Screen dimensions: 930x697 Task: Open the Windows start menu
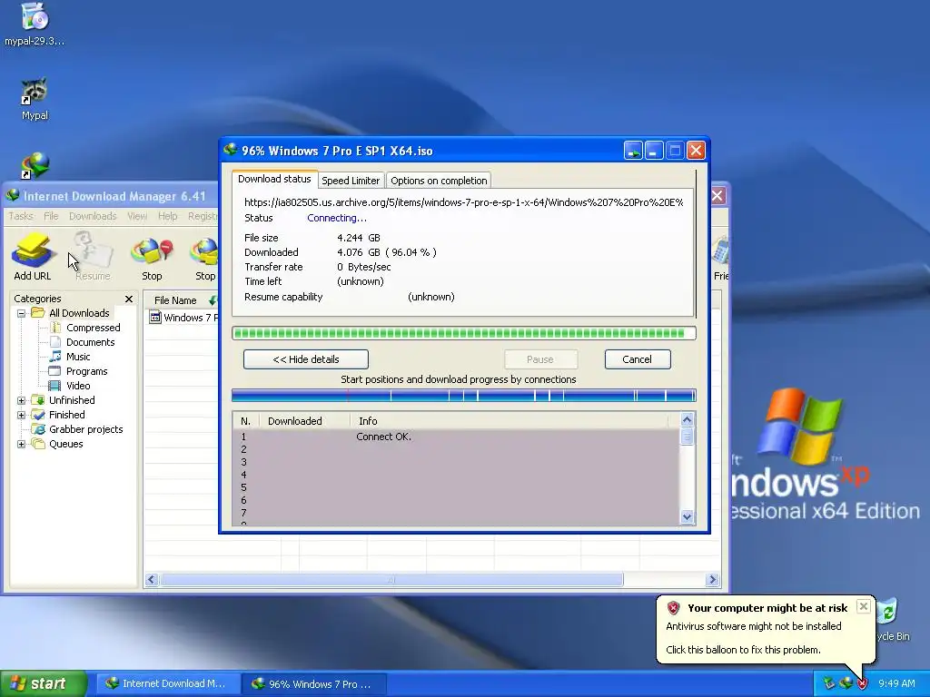click(44, 683)
